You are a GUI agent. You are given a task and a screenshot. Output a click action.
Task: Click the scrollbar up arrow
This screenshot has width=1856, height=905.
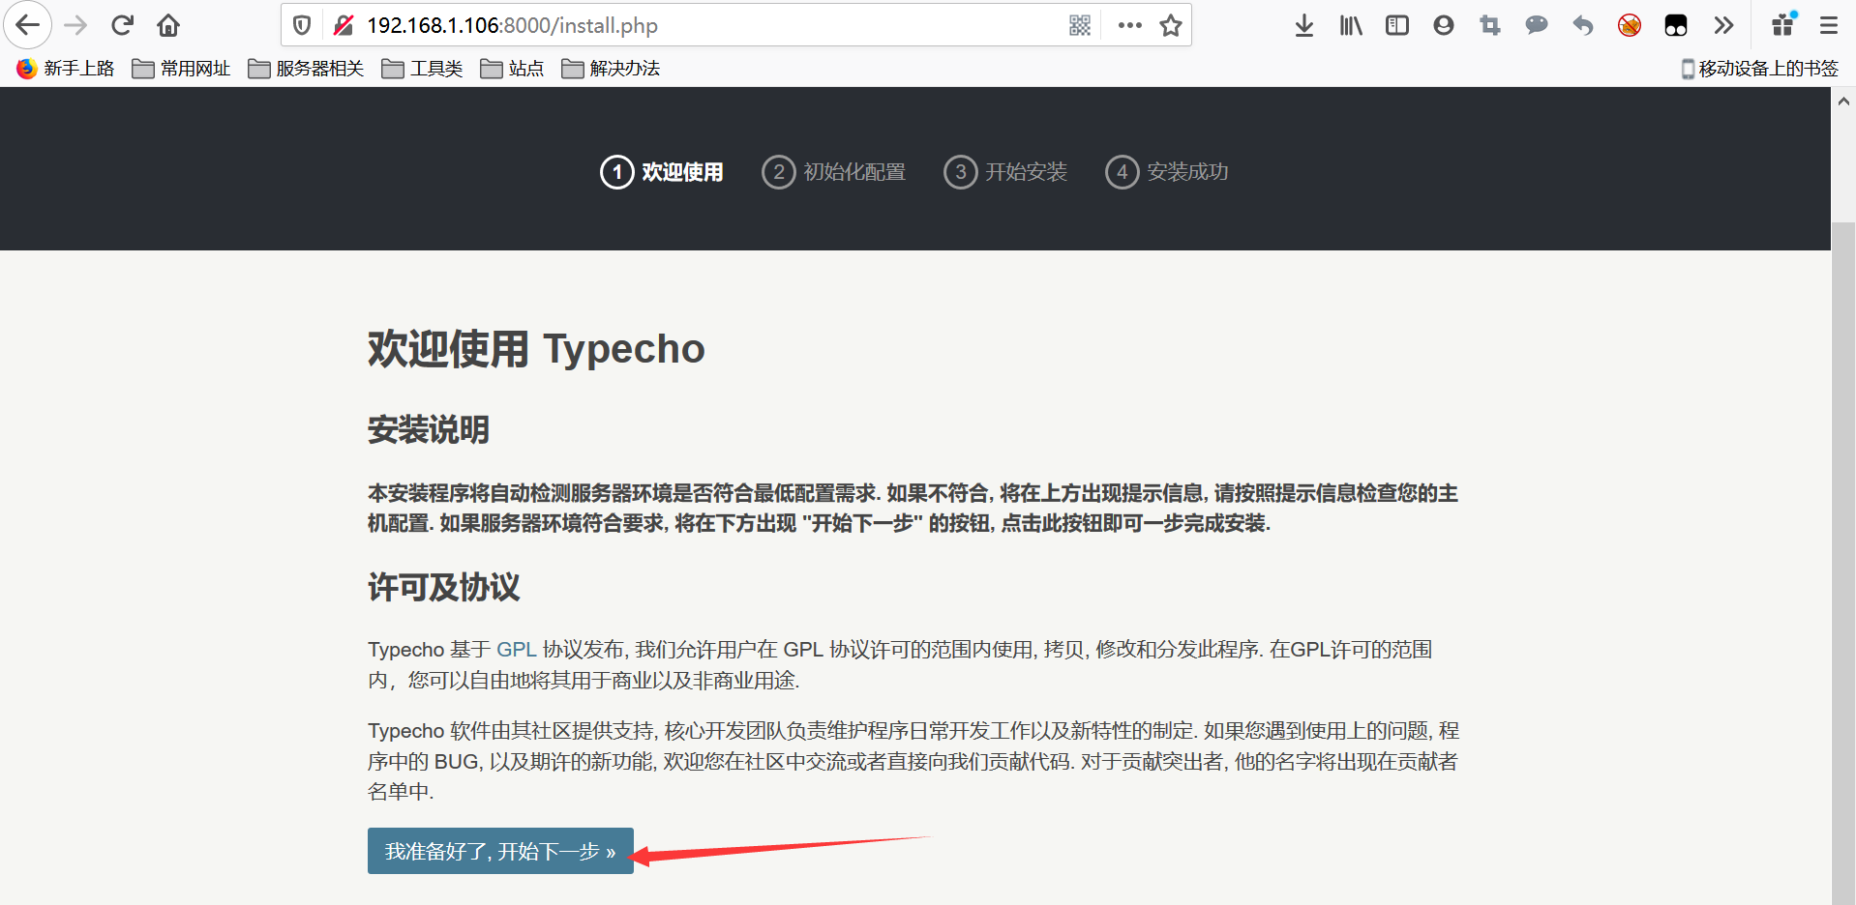tap(1843, 101)
